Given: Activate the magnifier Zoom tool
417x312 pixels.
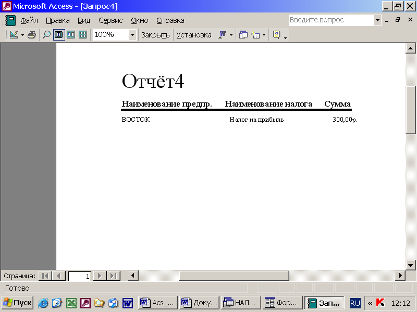Looking at the screenshot, I should 46,35.
